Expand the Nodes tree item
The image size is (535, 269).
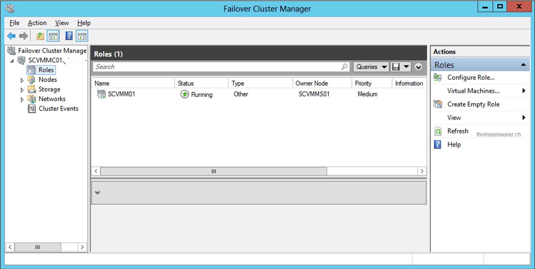click(22, 80)
